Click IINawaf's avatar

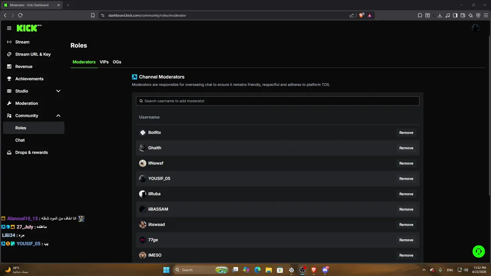pos(143,163)
